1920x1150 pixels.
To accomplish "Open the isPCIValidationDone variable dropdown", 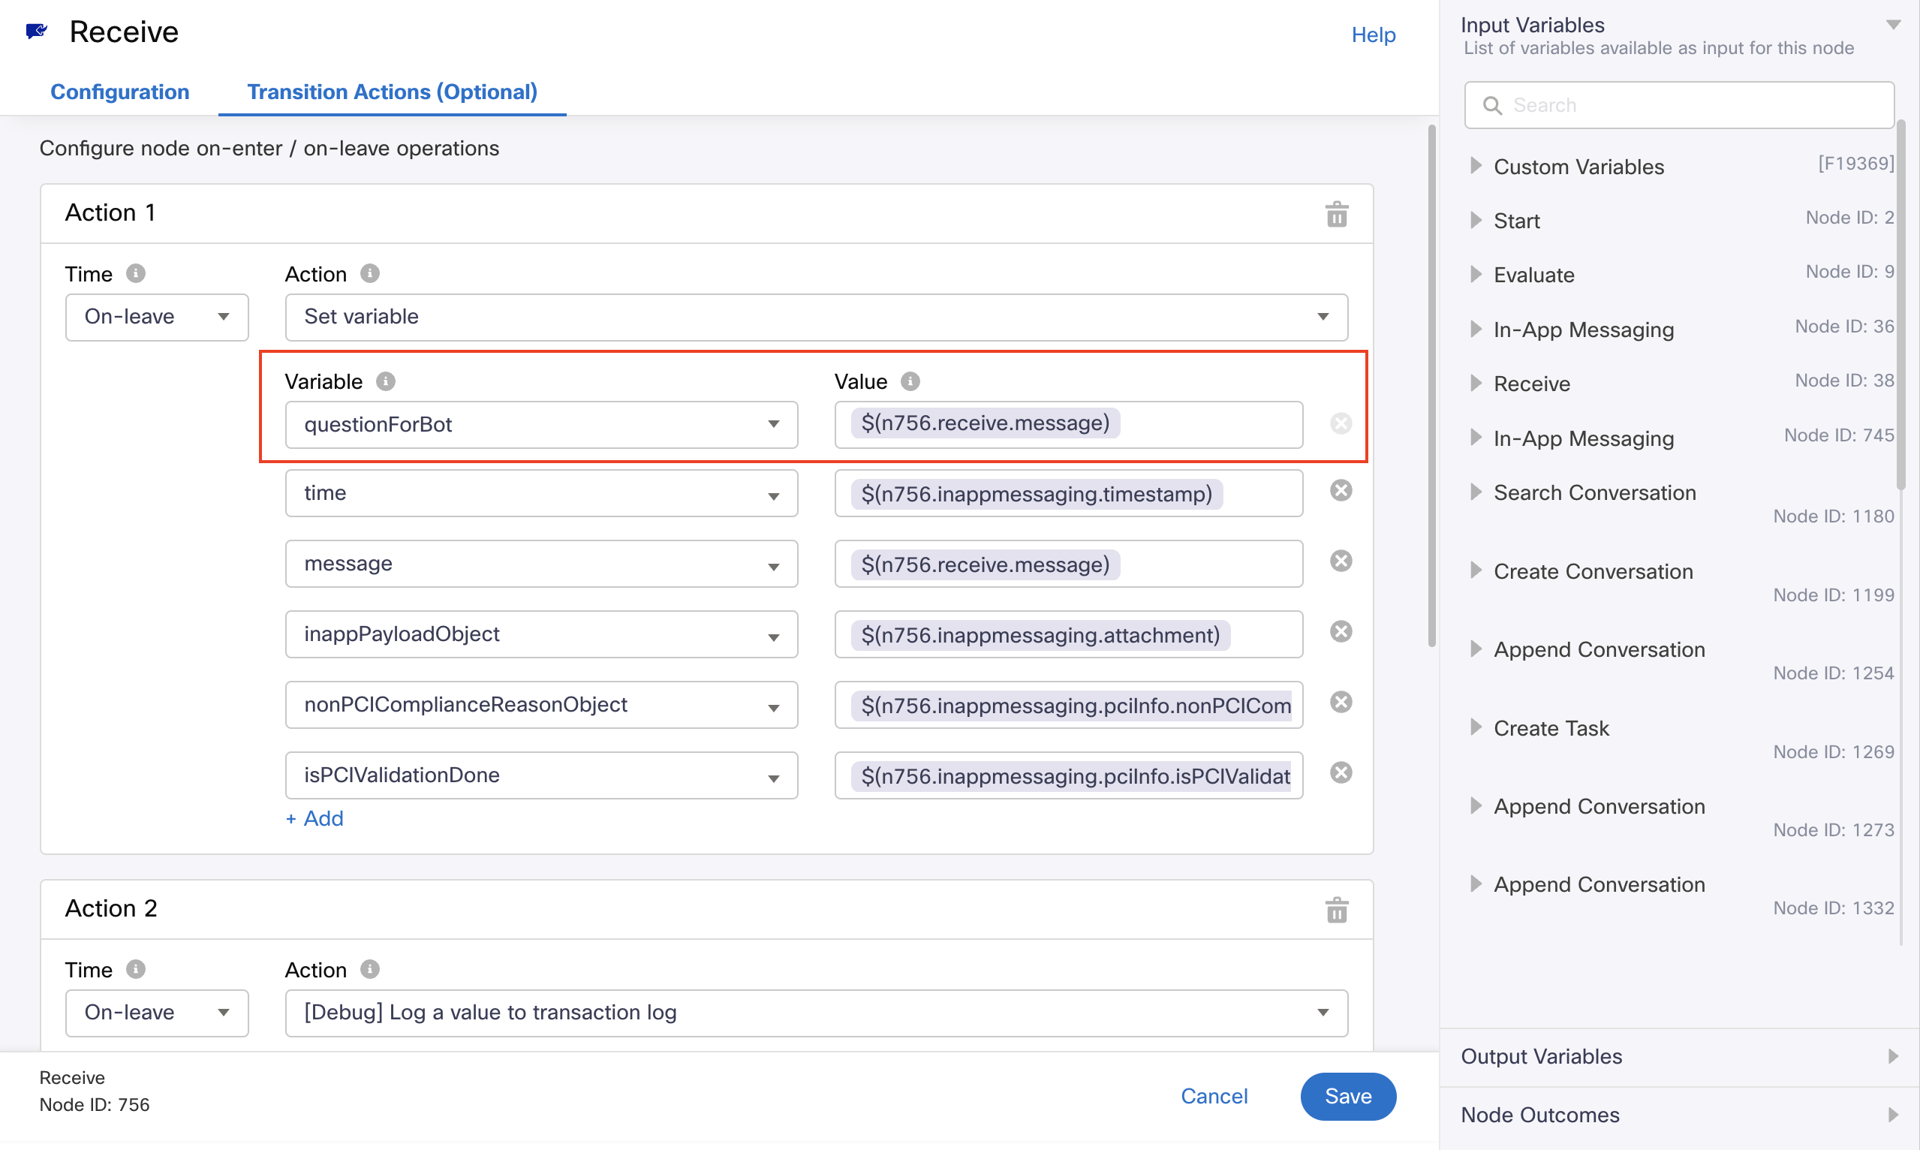I will click(x=541, y=775).
